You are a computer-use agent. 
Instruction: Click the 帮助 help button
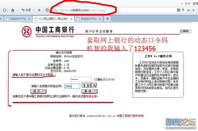coord(186,31)
